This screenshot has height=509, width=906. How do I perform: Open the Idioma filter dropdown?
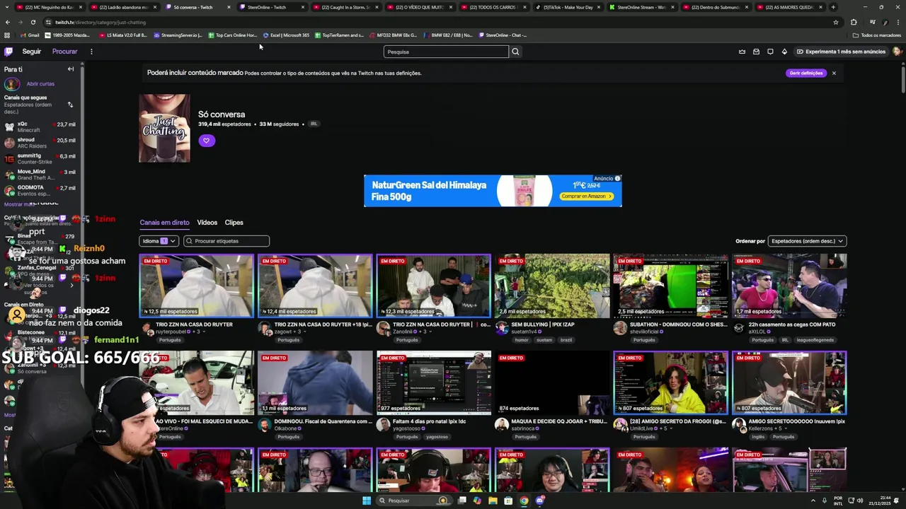159,241
